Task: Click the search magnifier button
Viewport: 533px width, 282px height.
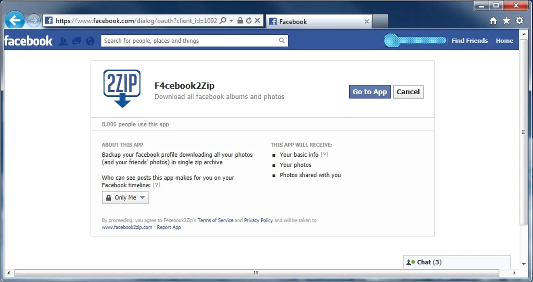Action: [x=282, y=41]
